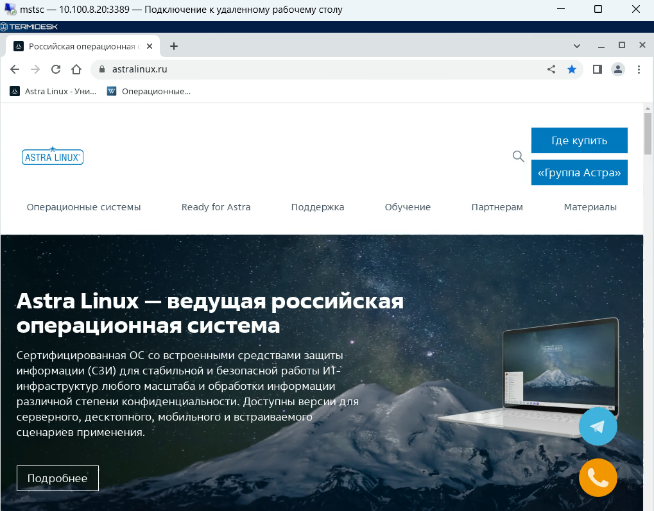
Task: Go back to the previous page
Action: point(15,69)
